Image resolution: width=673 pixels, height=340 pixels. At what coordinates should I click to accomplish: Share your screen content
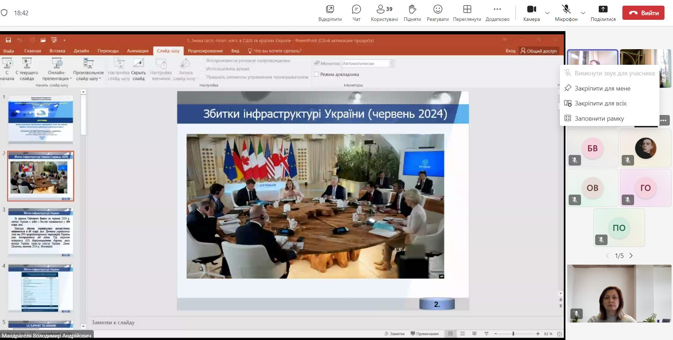tap(603, 13)
